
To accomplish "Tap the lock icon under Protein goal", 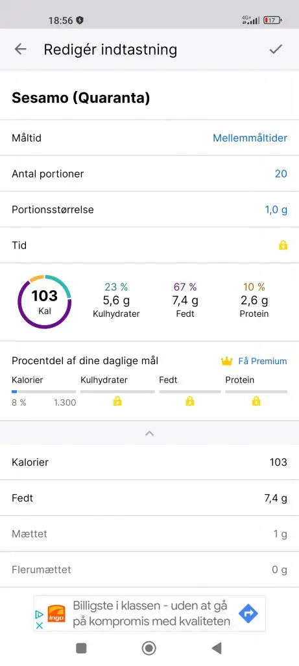I will click(256, 401).
